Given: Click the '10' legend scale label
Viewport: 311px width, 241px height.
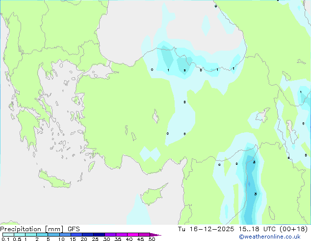Looking at the screenshot, I should pyautogui.click(x=61, y=239).
